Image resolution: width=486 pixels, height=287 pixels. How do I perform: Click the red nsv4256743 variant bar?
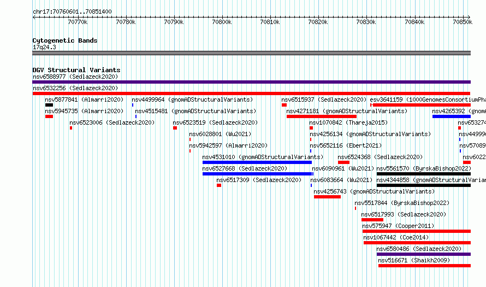point(327,197)
